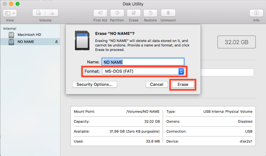The height and width of the screenshot is (156, 266).
Task: Click the Internal sidebar section header
Action: click(x=10, y=29)
